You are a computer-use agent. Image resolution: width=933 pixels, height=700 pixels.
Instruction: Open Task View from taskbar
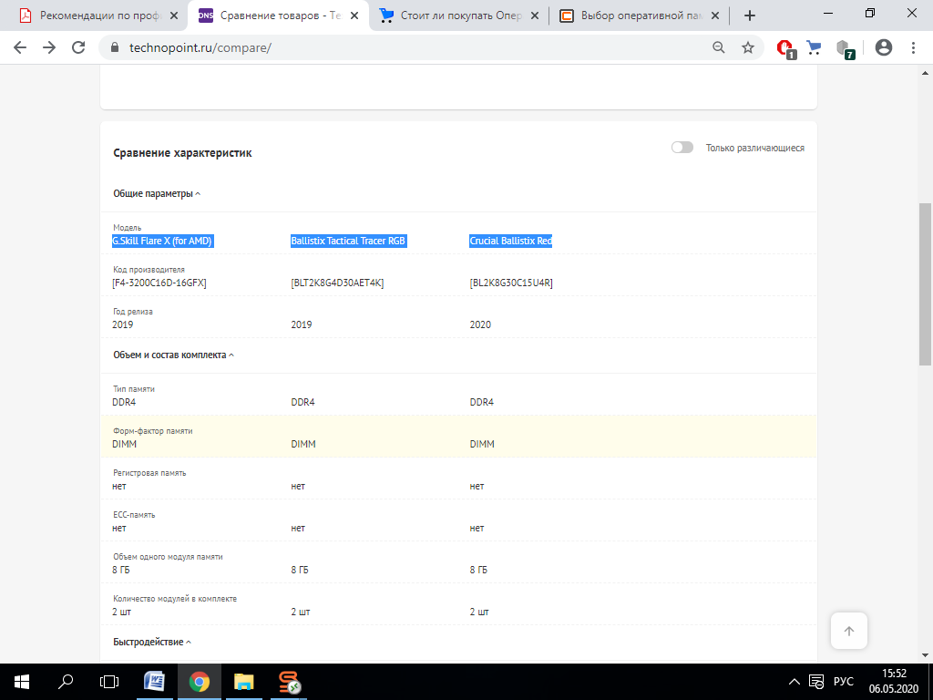pyautogui.click(x=109, y=682)
